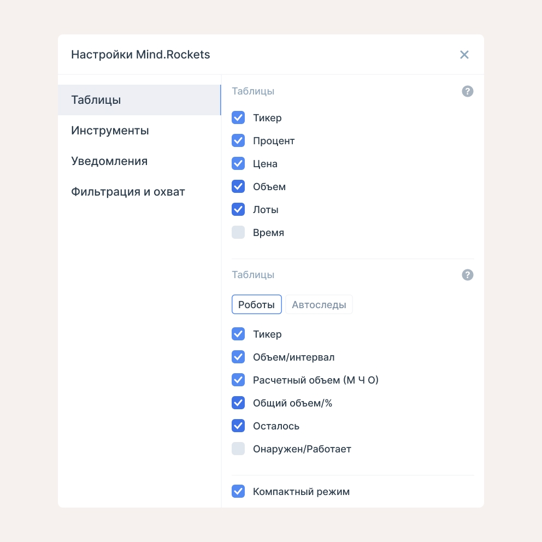Uncheck the first Тикер checkbox under Таблицы
The image size is (542, 542).
(x=238, y=117)
